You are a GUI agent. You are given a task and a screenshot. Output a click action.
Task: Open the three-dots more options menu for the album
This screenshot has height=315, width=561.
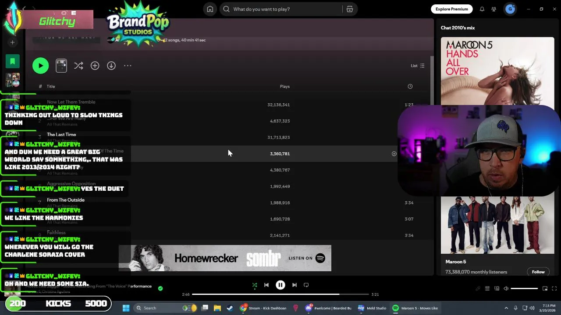[x=128, y=66]
